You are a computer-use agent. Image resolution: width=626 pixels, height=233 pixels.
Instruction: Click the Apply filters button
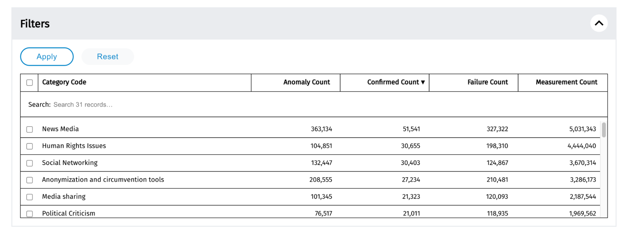pos(47,57)
